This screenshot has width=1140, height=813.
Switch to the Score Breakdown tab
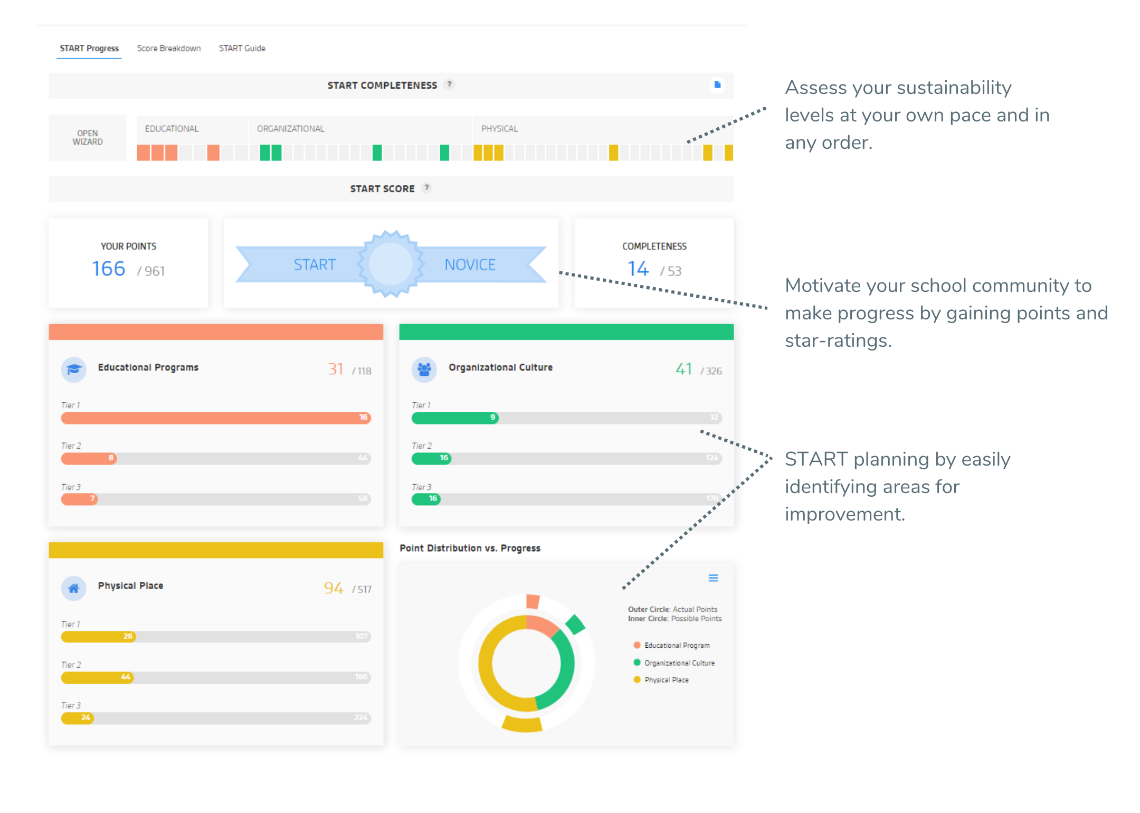169,48
